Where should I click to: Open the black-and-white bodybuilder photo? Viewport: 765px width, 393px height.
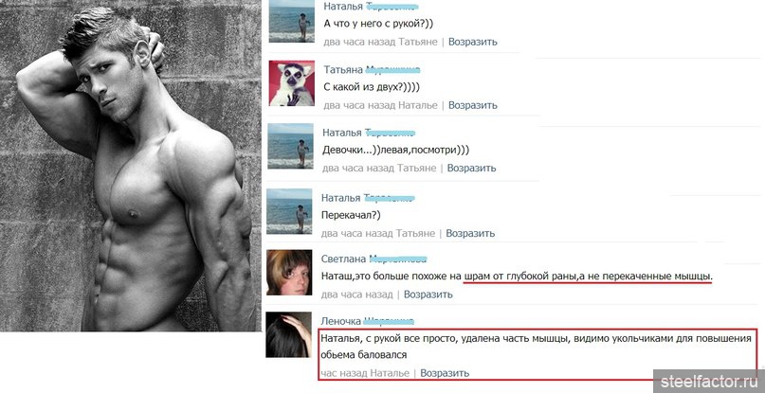[x=131, y=166]
